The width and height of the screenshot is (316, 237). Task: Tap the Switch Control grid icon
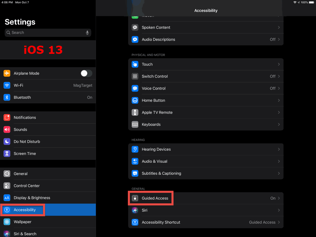(135, 76)
